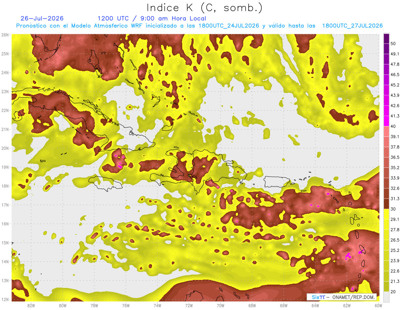Image resolution: width=402 pixels, height=310 pixels.
Task: Click the 'ONAMET/REP.DOM.' credit label
Action: pyautogui.click(x=354, y=297)
